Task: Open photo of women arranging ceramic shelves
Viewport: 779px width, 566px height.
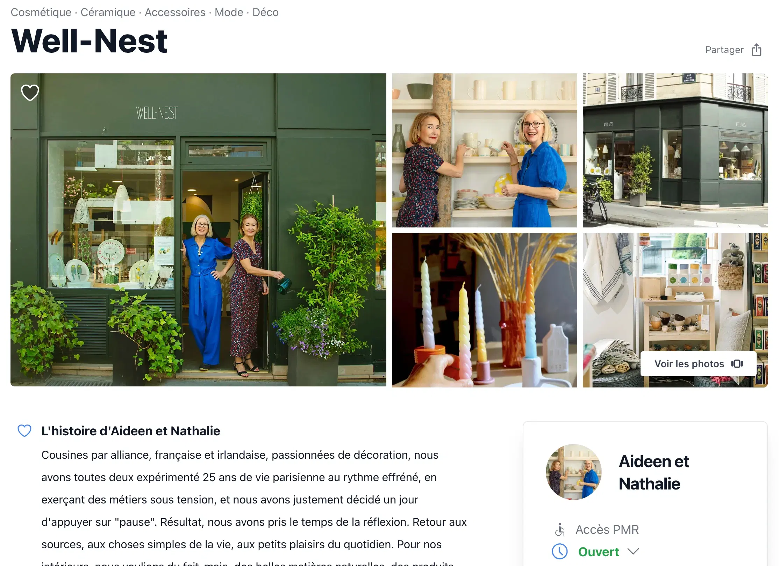Action: [484, 150]
